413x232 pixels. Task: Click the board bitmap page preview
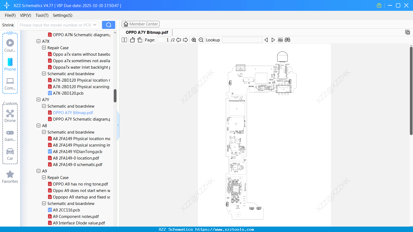pos(264,135)
